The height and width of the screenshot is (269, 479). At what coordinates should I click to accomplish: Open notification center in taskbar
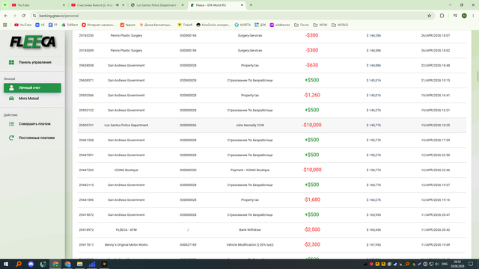tap(471, 264)
